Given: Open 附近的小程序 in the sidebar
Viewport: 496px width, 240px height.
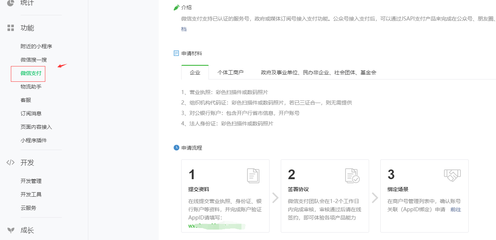Looking at the screenshot, I should [36, 46].
